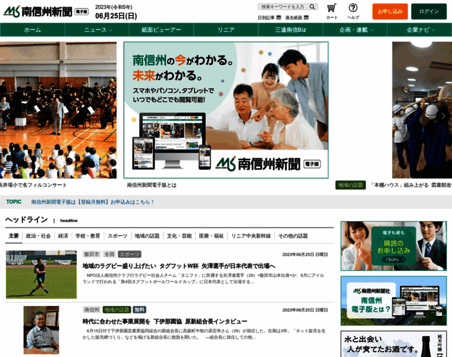The width and height of the screenshot is (452, 357).
Task: Click the 名フィルコンサート slide caption text
Action: coord(33,185)
